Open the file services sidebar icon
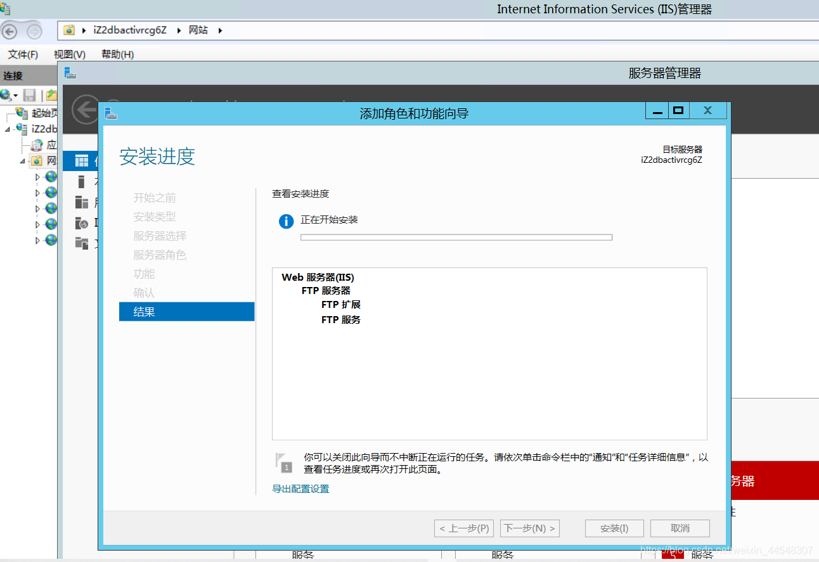This screenshot has width=819, height=562. [x=82, y=243]
